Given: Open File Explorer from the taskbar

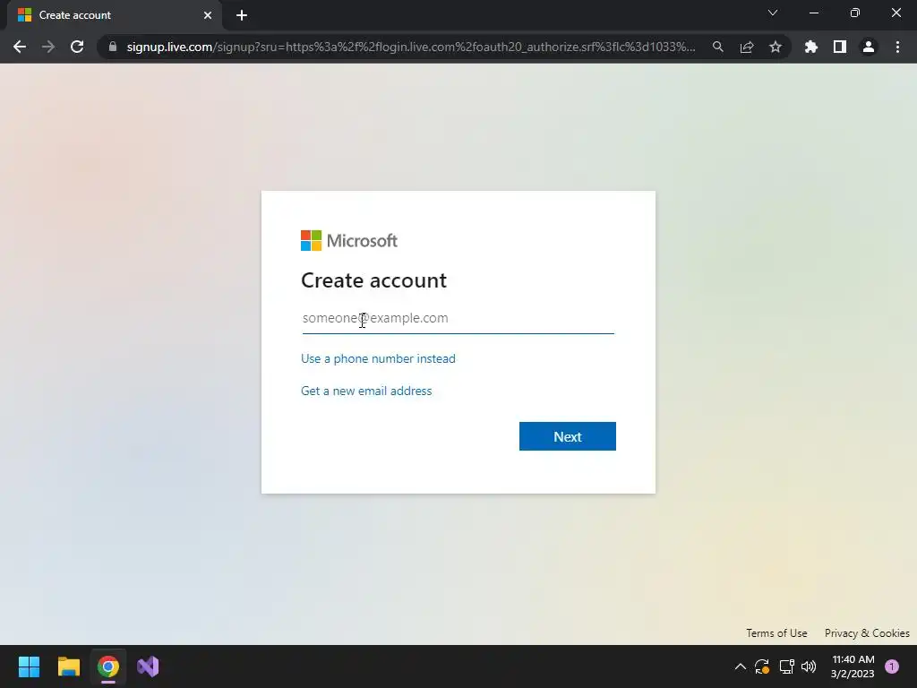Looking at the screenshot, I should 68,666.
